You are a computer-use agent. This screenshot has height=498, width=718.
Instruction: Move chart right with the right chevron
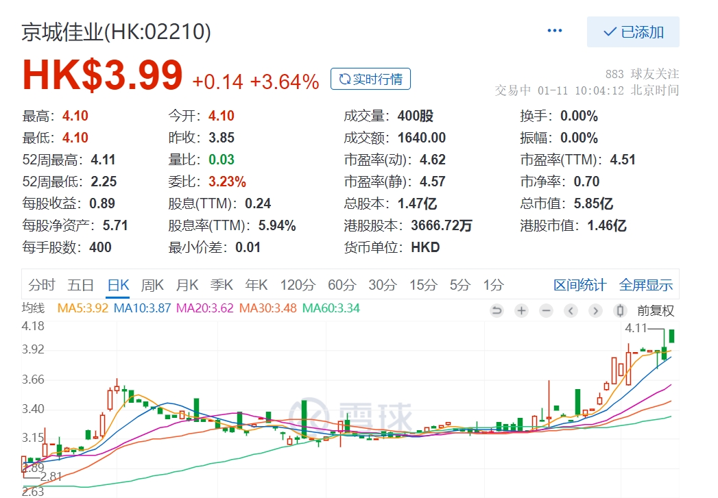595,311
